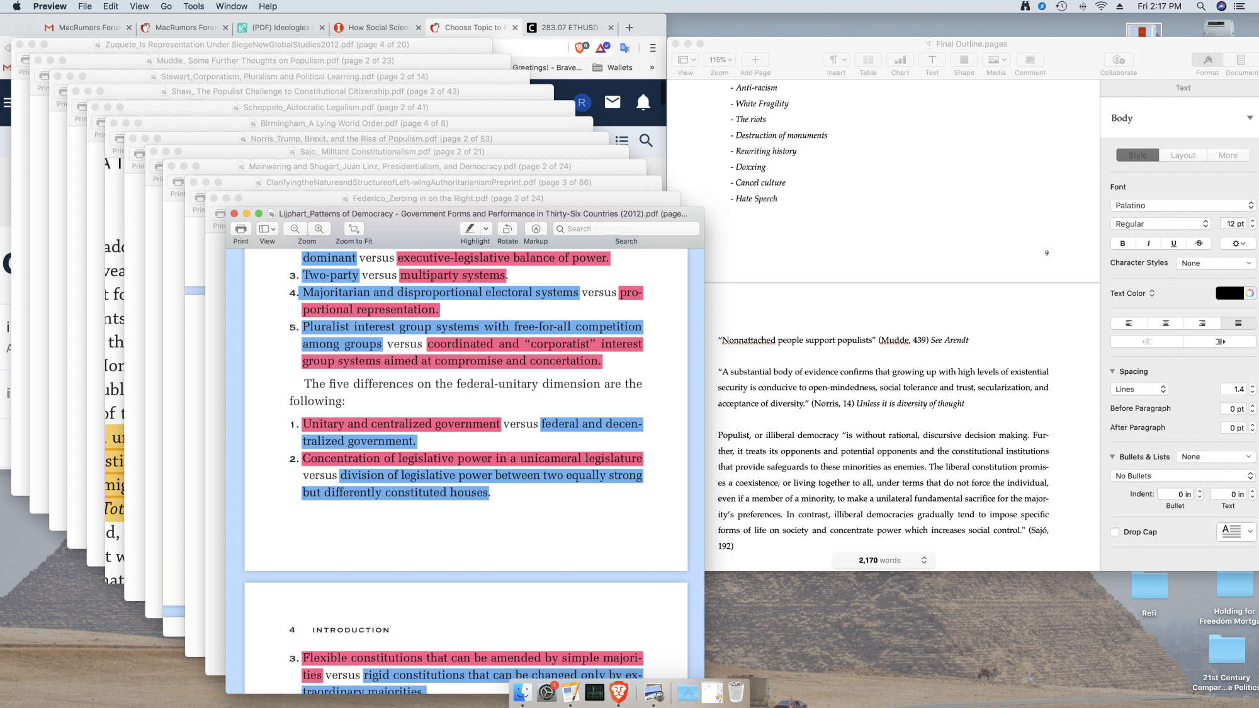Image resolution: width=1259 pixels, height=708 pixels.
Task: Click zoom out magnifier in Preview toolbar
Action: pyautogui.click(x=295, y=229)
